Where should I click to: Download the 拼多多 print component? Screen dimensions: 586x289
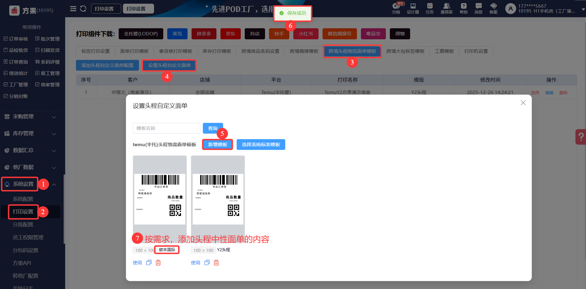(204, 34)
